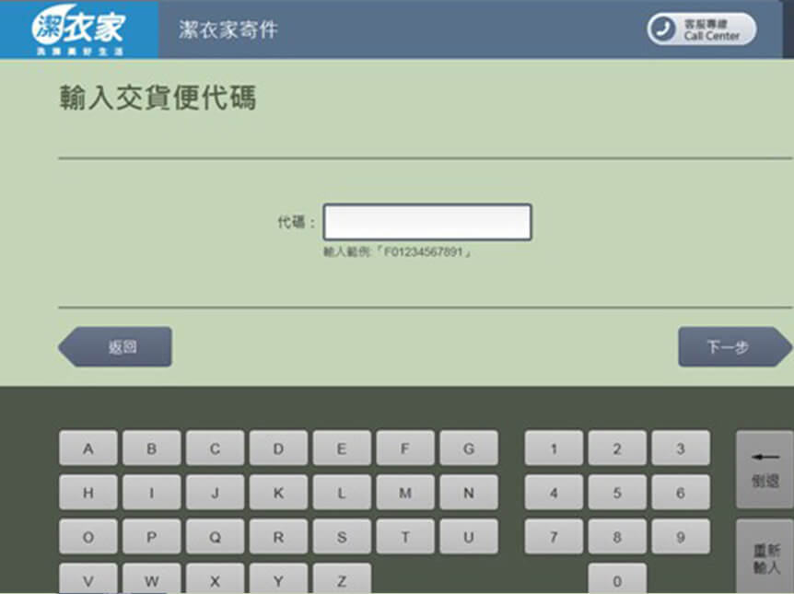Tap the letter Q key
The height and width of the screenshot is (594, 794).
click(215, 537)
